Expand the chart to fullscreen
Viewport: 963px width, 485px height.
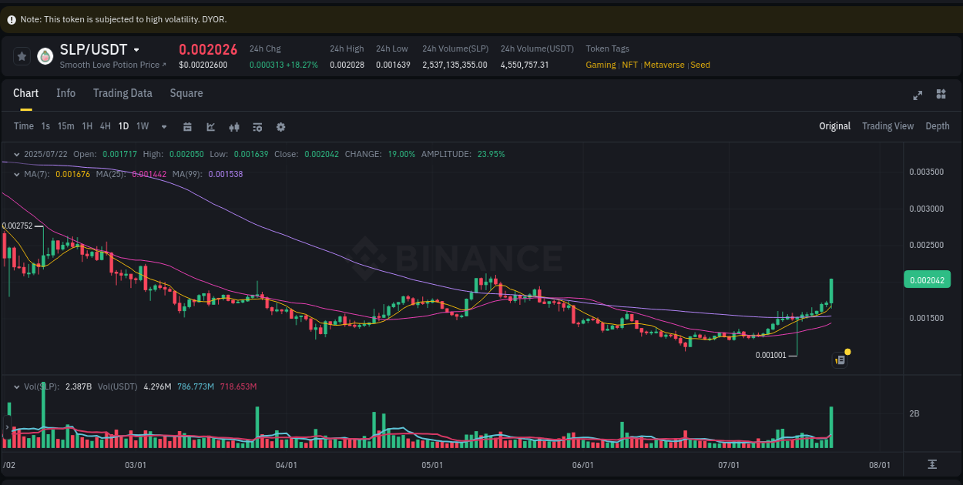(918, 95)
